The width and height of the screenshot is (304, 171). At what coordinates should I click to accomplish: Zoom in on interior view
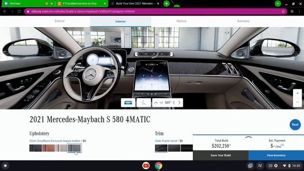[297, 93]
